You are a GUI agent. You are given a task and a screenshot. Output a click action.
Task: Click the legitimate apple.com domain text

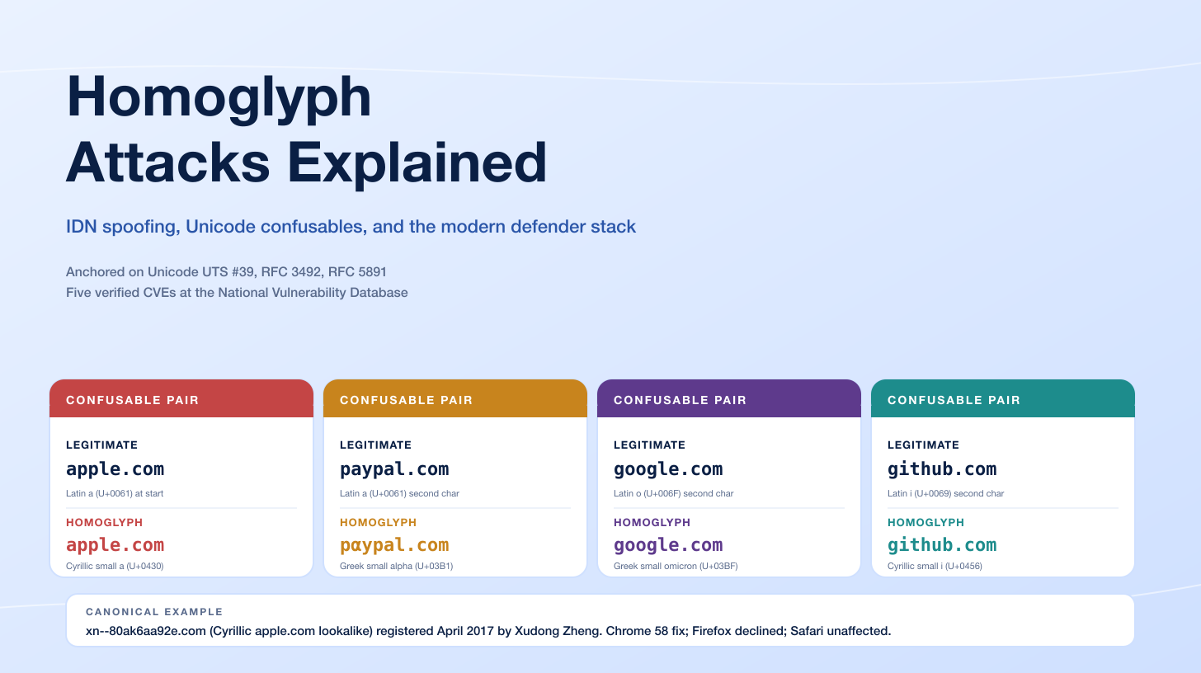coord(115,469)
